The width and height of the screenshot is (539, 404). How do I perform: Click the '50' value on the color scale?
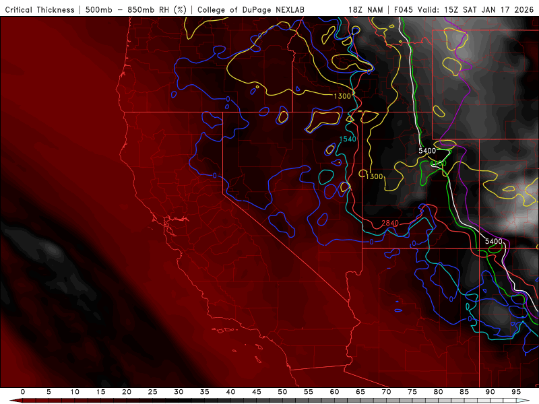click(x=282, y=392)
